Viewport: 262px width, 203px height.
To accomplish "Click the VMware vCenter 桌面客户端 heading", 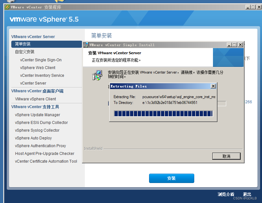I will click(x=37, y=91).
